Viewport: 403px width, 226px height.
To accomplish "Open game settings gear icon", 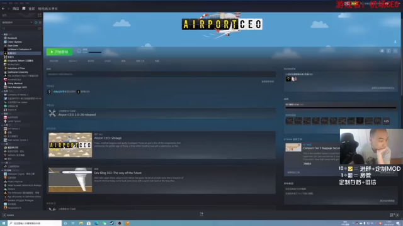I will (x=382, y=51).
